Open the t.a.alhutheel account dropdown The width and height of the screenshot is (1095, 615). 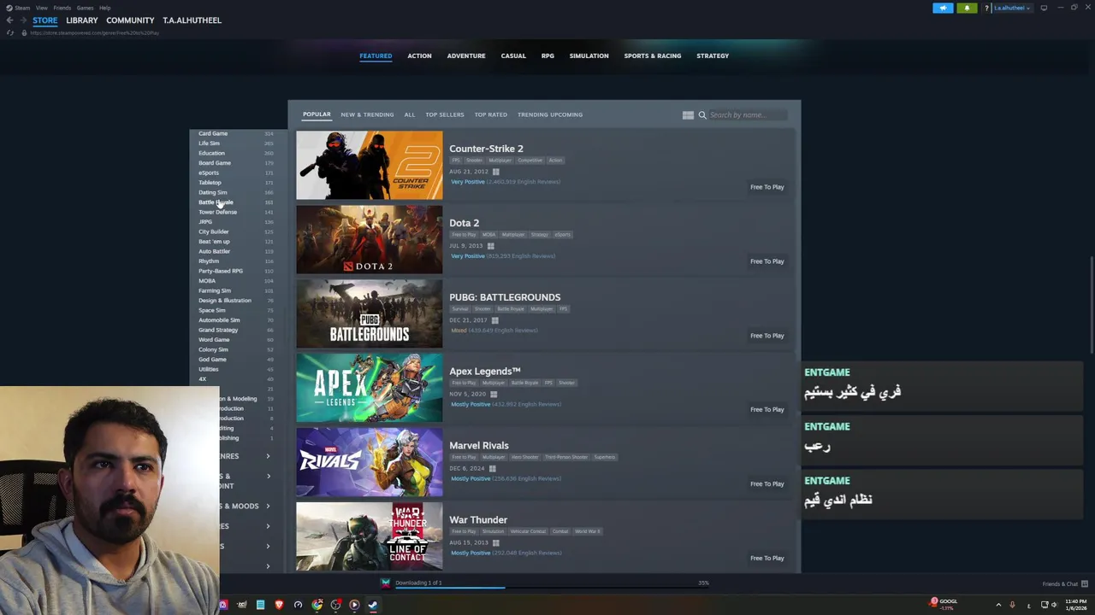(1011, 8)
